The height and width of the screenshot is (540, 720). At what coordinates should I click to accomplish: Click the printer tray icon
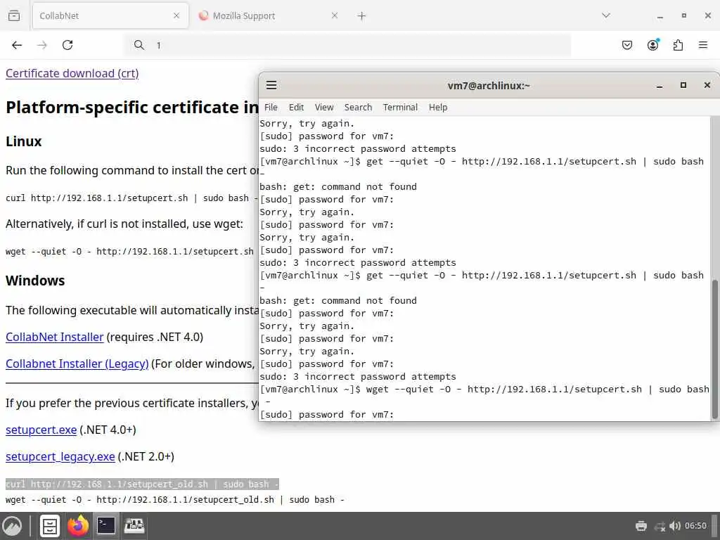641,526
